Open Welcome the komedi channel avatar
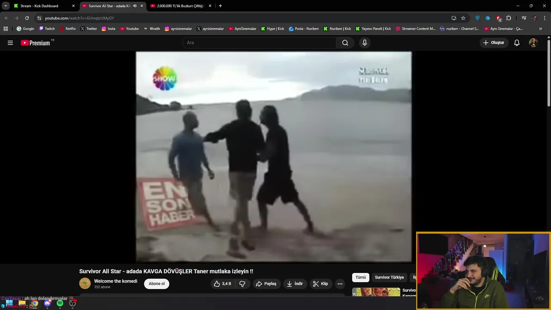551x310 pixels. pyautogui.click(x=85, y=283)
